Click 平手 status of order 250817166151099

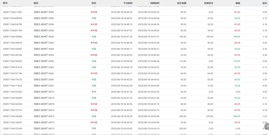94,129
